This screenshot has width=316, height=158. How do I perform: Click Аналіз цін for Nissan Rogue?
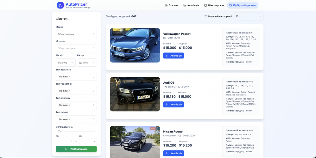click(174, 153)
